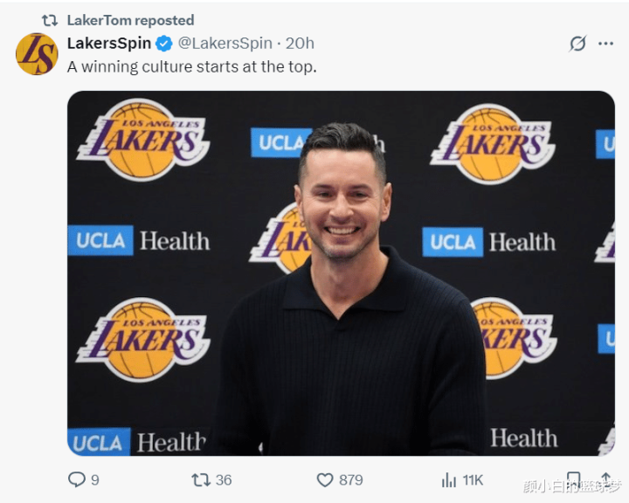Click the 11K views count

[473, 479]
